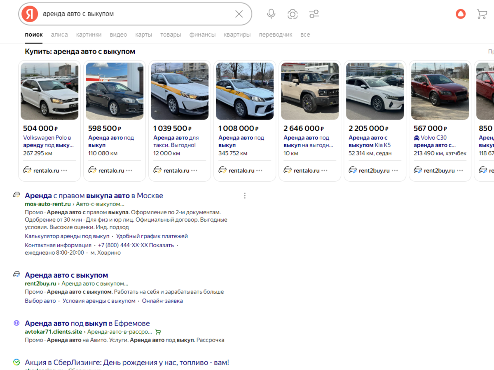The image size is (494, 370).
Task: Open image search via the camera icon
Action: (x=293, y=14)
